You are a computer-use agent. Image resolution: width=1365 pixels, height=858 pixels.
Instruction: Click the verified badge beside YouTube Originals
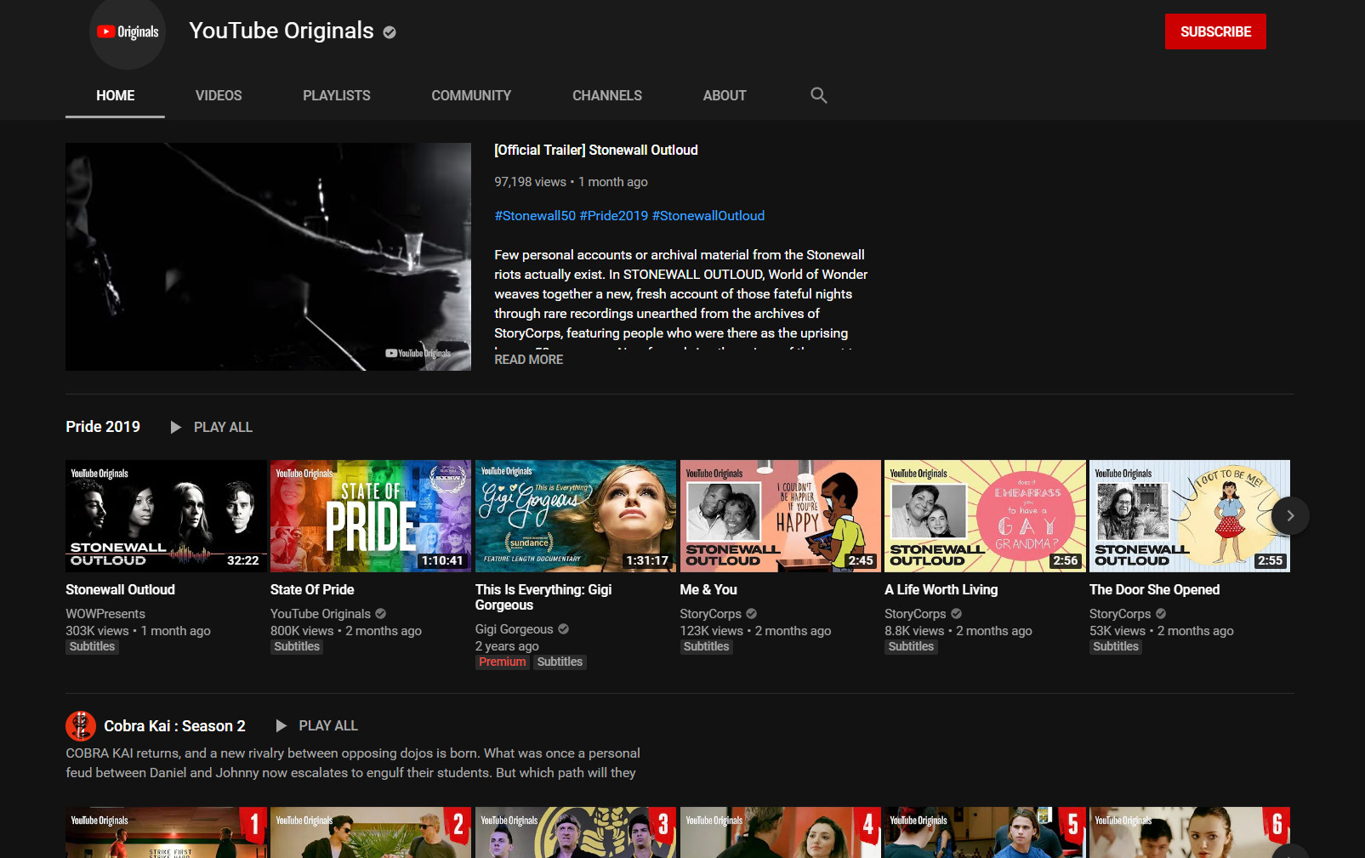tap(390, 31)
